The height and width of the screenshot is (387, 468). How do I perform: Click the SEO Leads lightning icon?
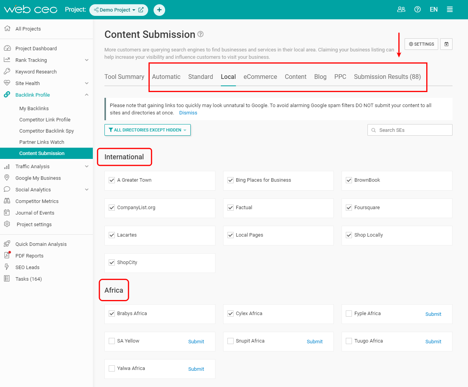click(x=7, y=267)
